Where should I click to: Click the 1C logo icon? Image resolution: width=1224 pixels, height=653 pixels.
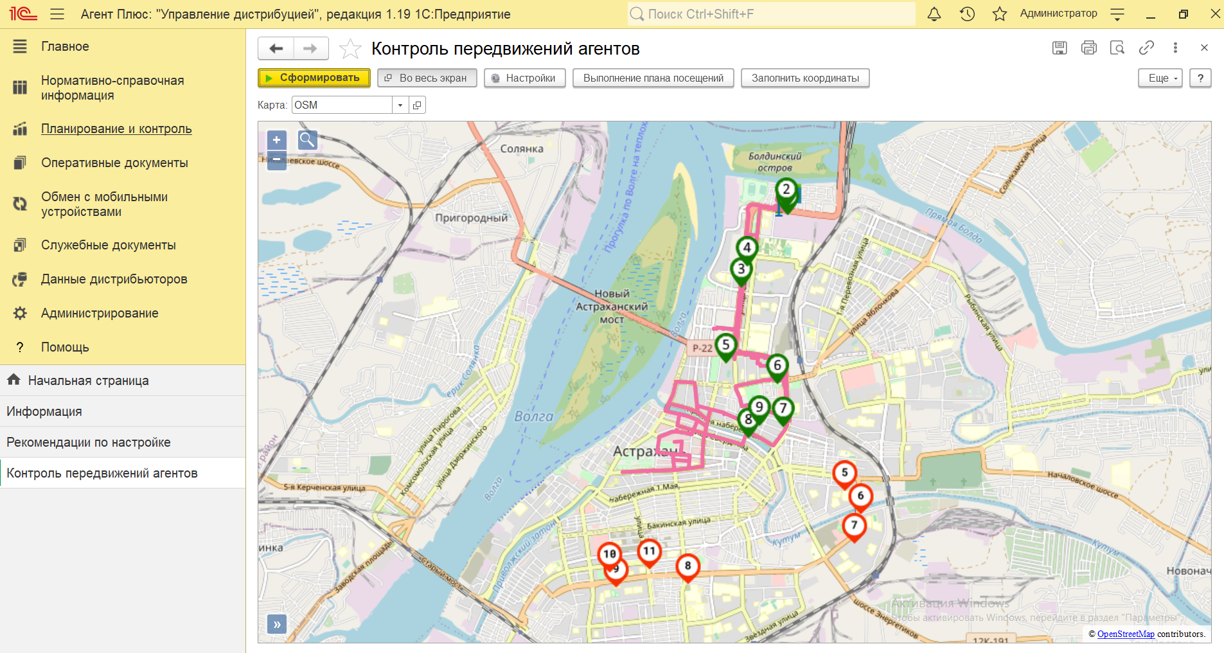pyautogui.click(x=23, y=13)
